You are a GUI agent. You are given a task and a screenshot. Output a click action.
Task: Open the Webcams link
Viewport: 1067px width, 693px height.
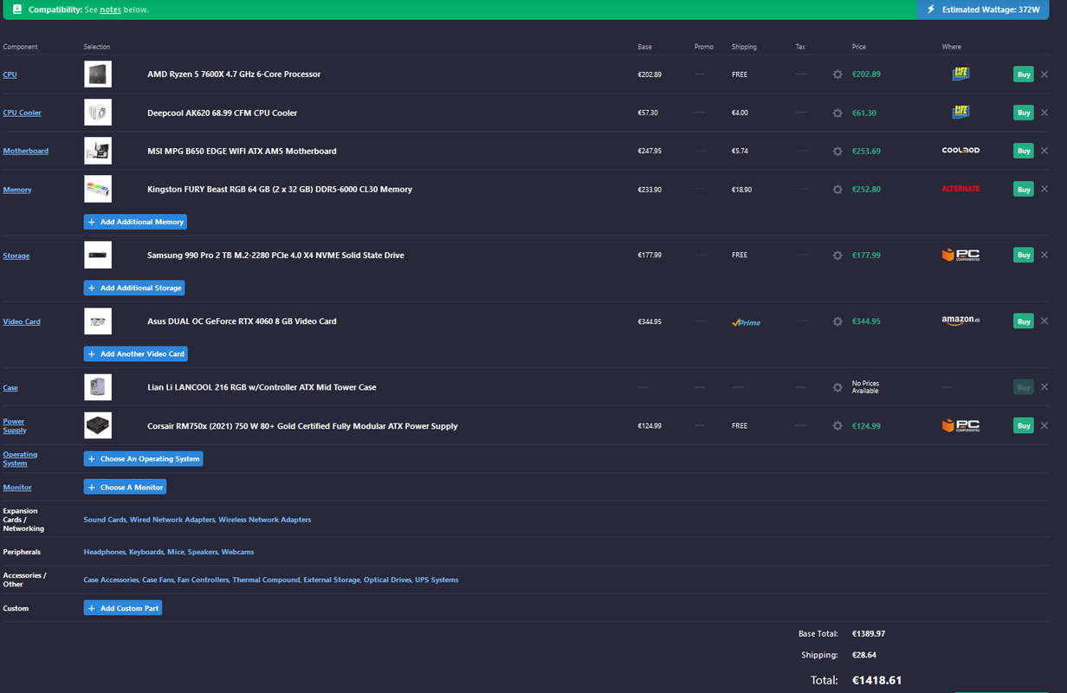pos(237,552)
